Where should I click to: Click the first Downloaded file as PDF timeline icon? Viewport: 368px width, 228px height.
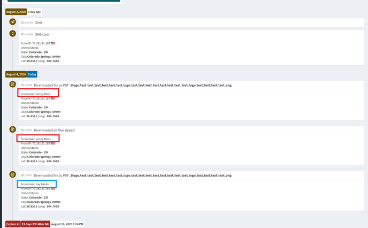(12, 85)
